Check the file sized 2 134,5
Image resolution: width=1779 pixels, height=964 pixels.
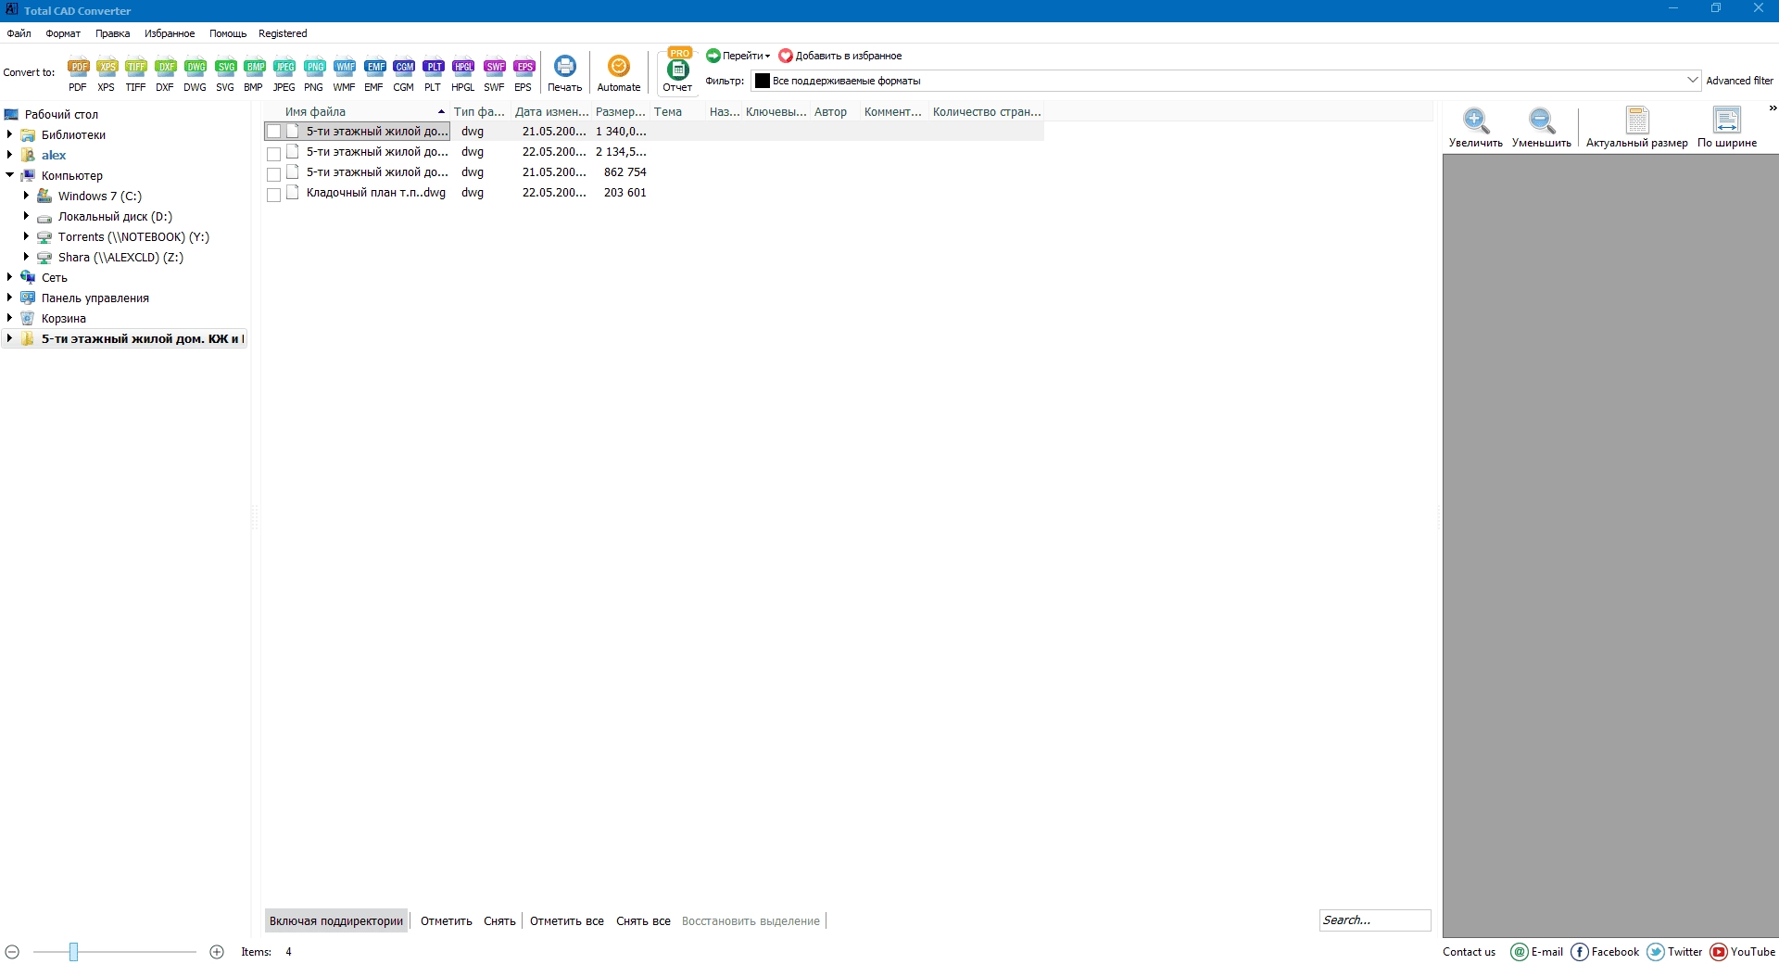274,153
